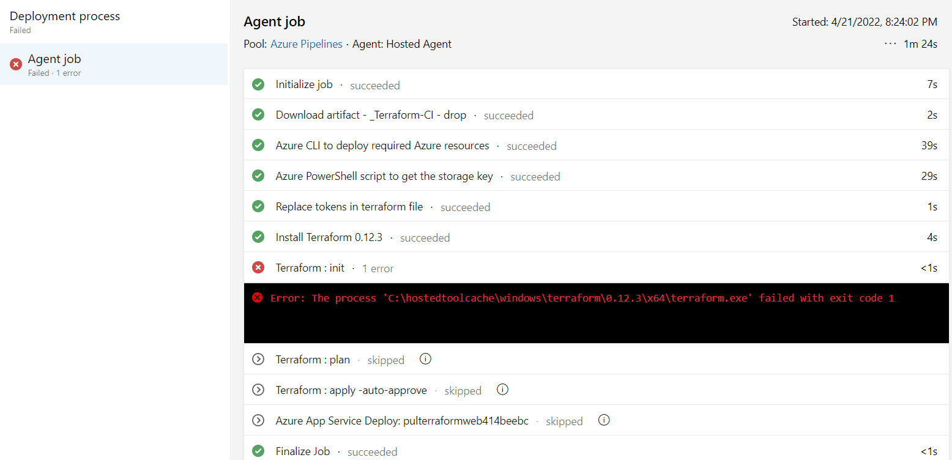Expand the Terraform : apply -auto-approve step
The width and height of the screenshot is (952, 460).
[x=258, y=390]
